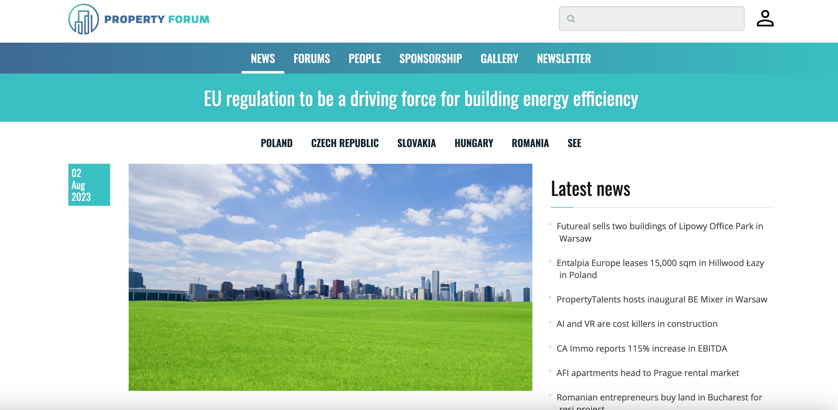This screenshot has width=838, height=410.
Task: Open Futureal Lipowy Office Park news link
Action: tap(660, 226)
